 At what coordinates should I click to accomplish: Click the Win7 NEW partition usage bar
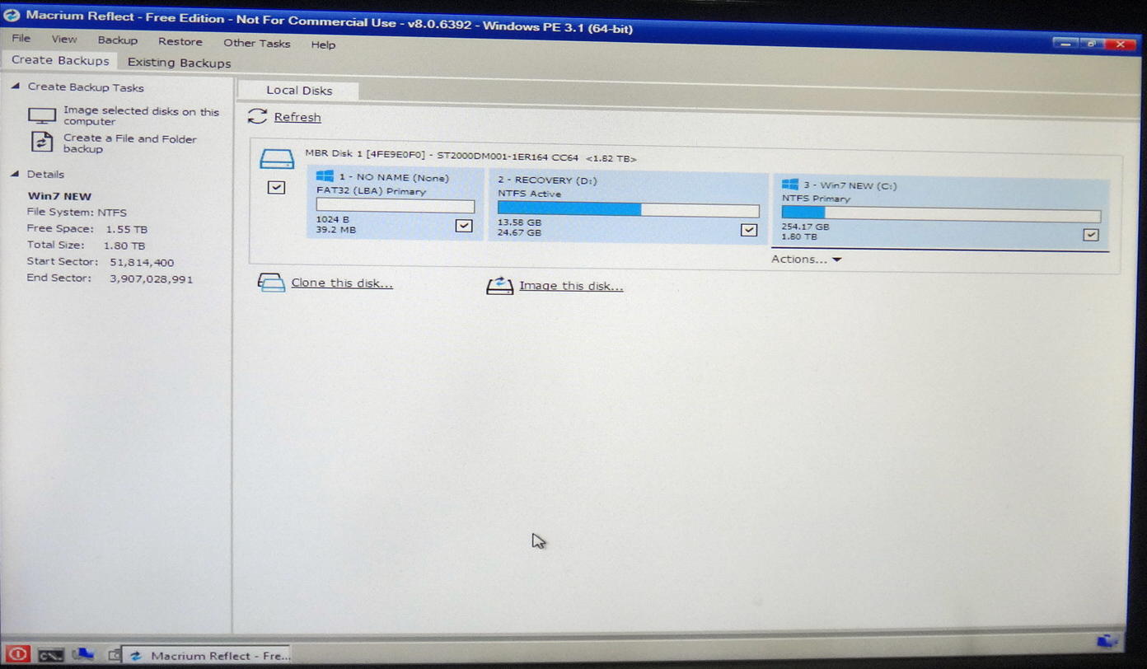(941, 213)
